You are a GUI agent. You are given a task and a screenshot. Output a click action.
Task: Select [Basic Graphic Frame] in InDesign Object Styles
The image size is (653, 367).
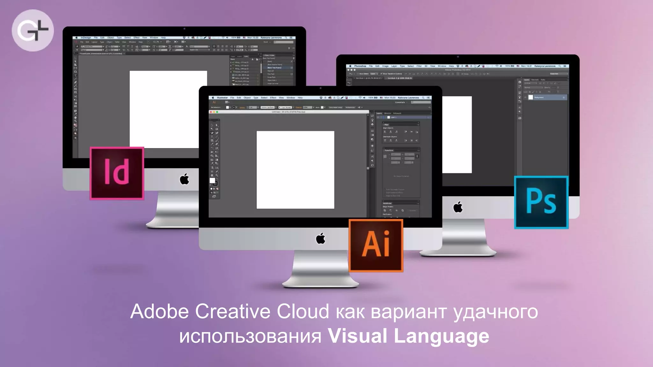coord(275,65)
